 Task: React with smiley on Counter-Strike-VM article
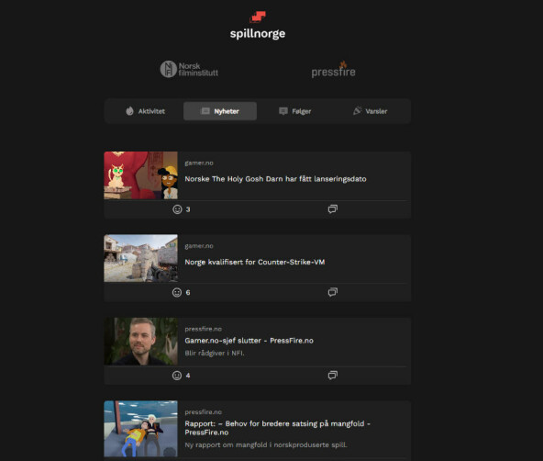[x=177, y=293]
